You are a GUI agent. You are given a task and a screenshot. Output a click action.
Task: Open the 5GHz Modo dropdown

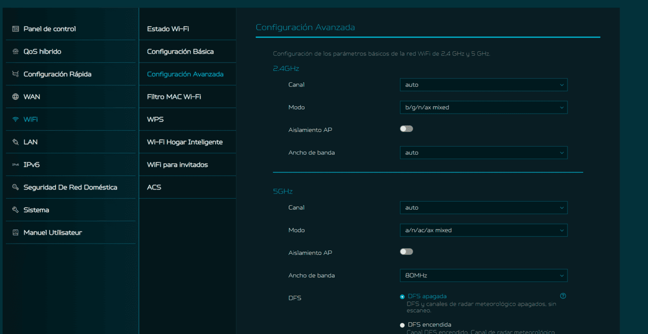click(483, 230)
